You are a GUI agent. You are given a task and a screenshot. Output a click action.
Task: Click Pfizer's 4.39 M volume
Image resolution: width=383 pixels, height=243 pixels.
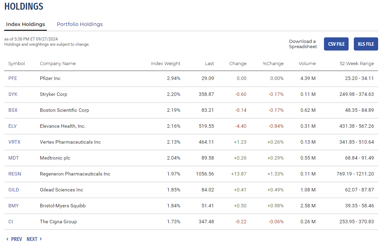[308, 78]
